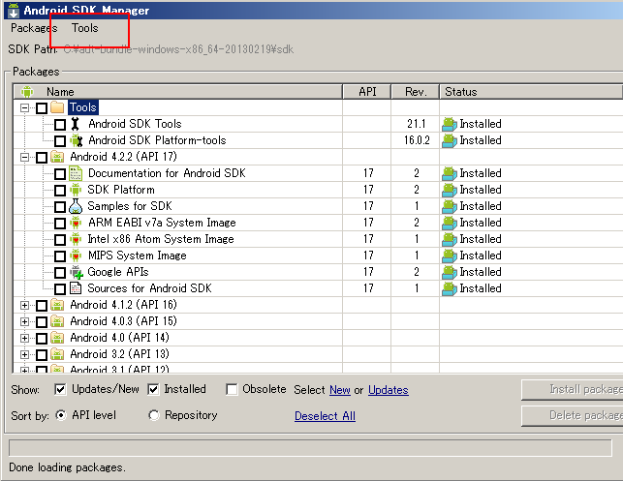
Task: Open the Packages menu
Action: click(x=34, y=28)
